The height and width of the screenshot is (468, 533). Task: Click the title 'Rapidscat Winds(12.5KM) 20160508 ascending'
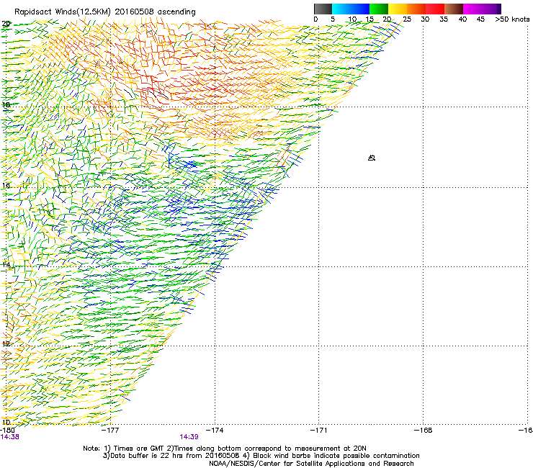coord(105,12)
